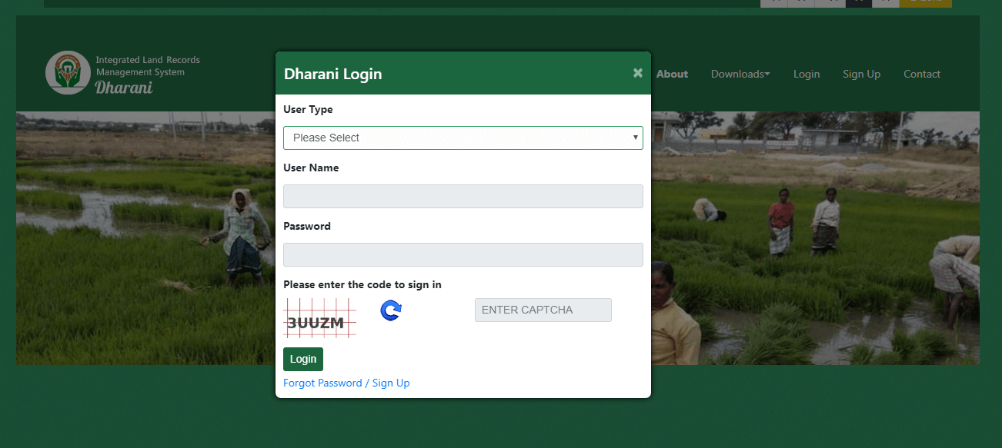Select Login in the navigation bar
The height and width of the screenshot is (448, 1002).
[x=807, y=74]
